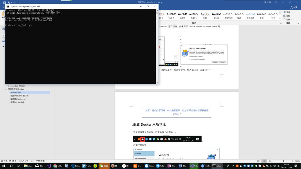Click the OneDrive cloud tray icon
This screenshot has height=169, width=301.
click(267, 166)
